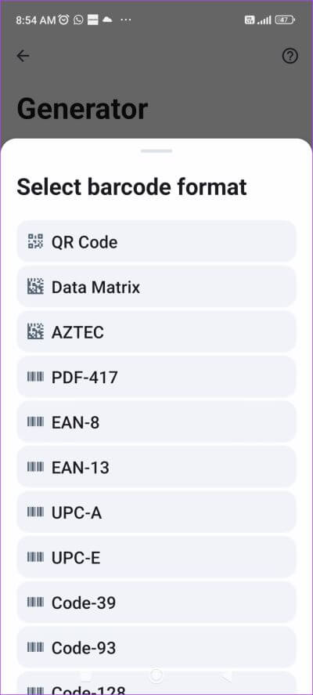This screenshot has height=695, width=313.
Task: Tap the EAN-8 barcode icon
Action: [x=35, y=422]
